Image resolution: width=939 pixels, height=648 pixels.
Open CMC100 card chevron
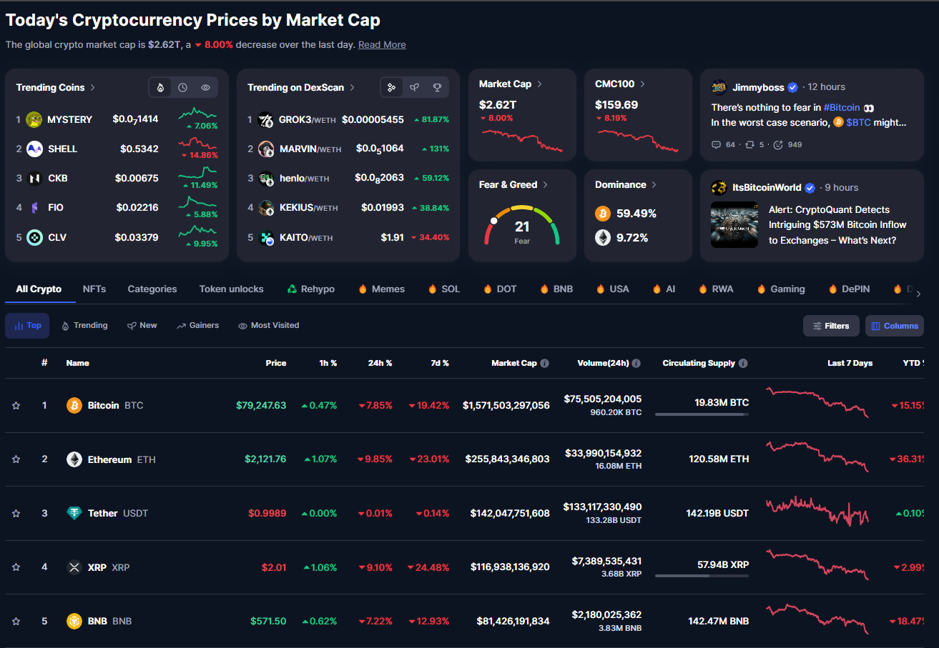pyautogui.click(x=642, y=84)
